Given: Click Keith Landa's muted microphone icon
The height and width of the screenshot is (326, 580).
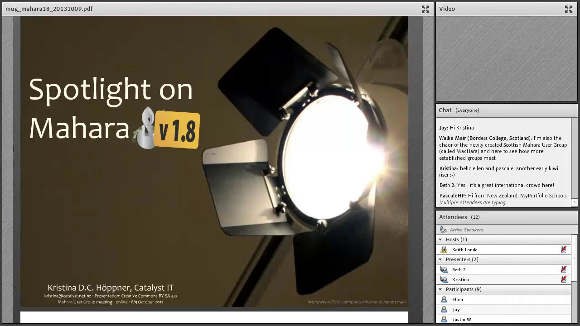Looking at the screenshot, I should click(x=563, y=250).
